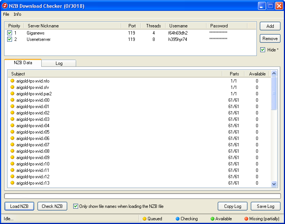Click the green Available legend dot
The height and width of the screenshot is (224, 285).
click(x=212, y=219)
